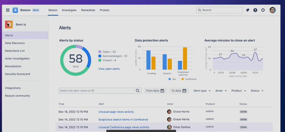Click the From date button
The width and height of the screenshot is (285, 132).
[x=155, y=91]
